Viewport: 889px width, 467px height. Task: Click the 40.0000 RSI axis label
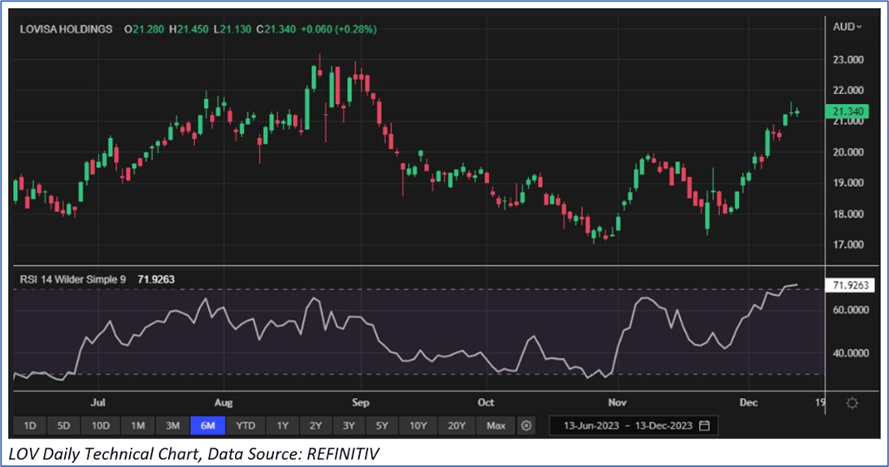tap(851, 353)
